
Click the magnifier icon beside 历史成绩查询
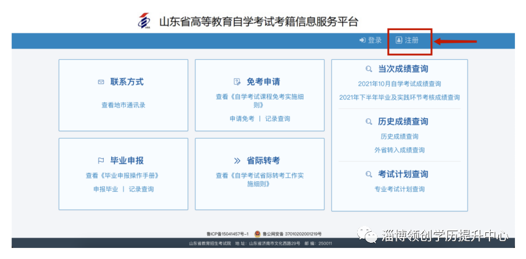coord(369,121)
